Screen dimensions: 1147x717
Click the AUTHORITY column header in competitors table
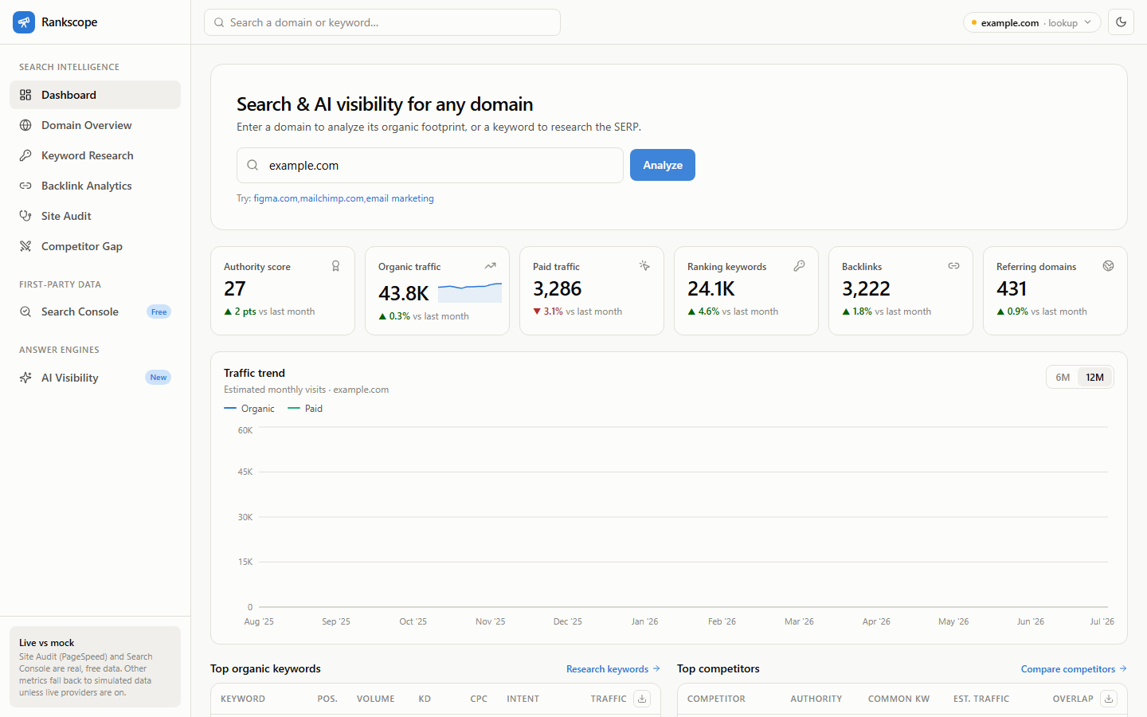816,699
